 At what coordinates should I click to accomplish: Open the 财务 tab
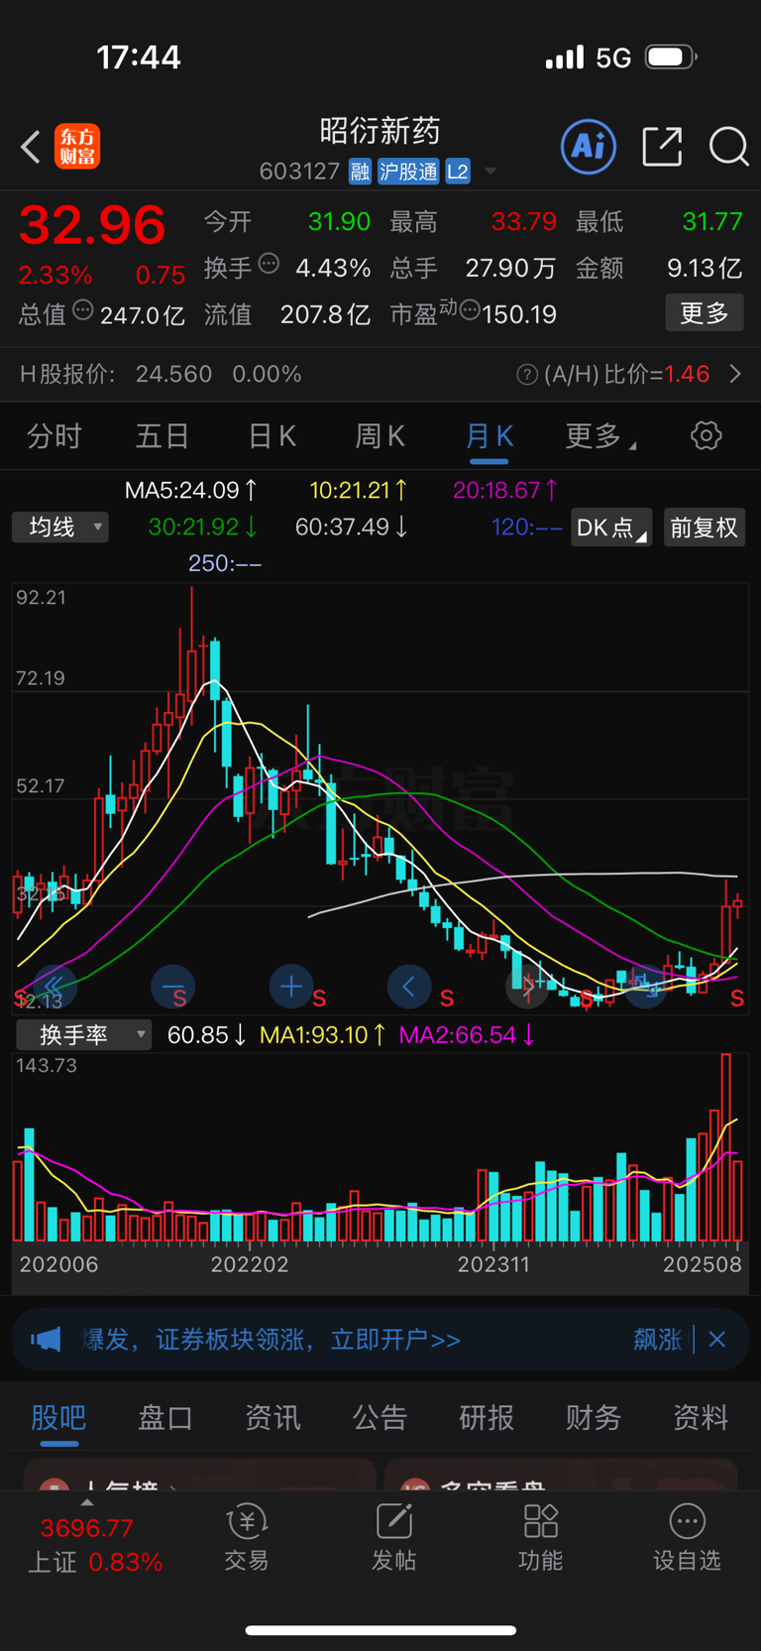[594, 1418]
